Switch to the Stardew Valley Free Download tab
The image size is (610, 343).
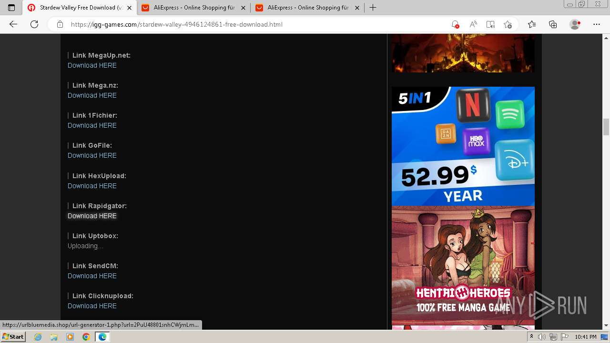(x=80, y=8)
